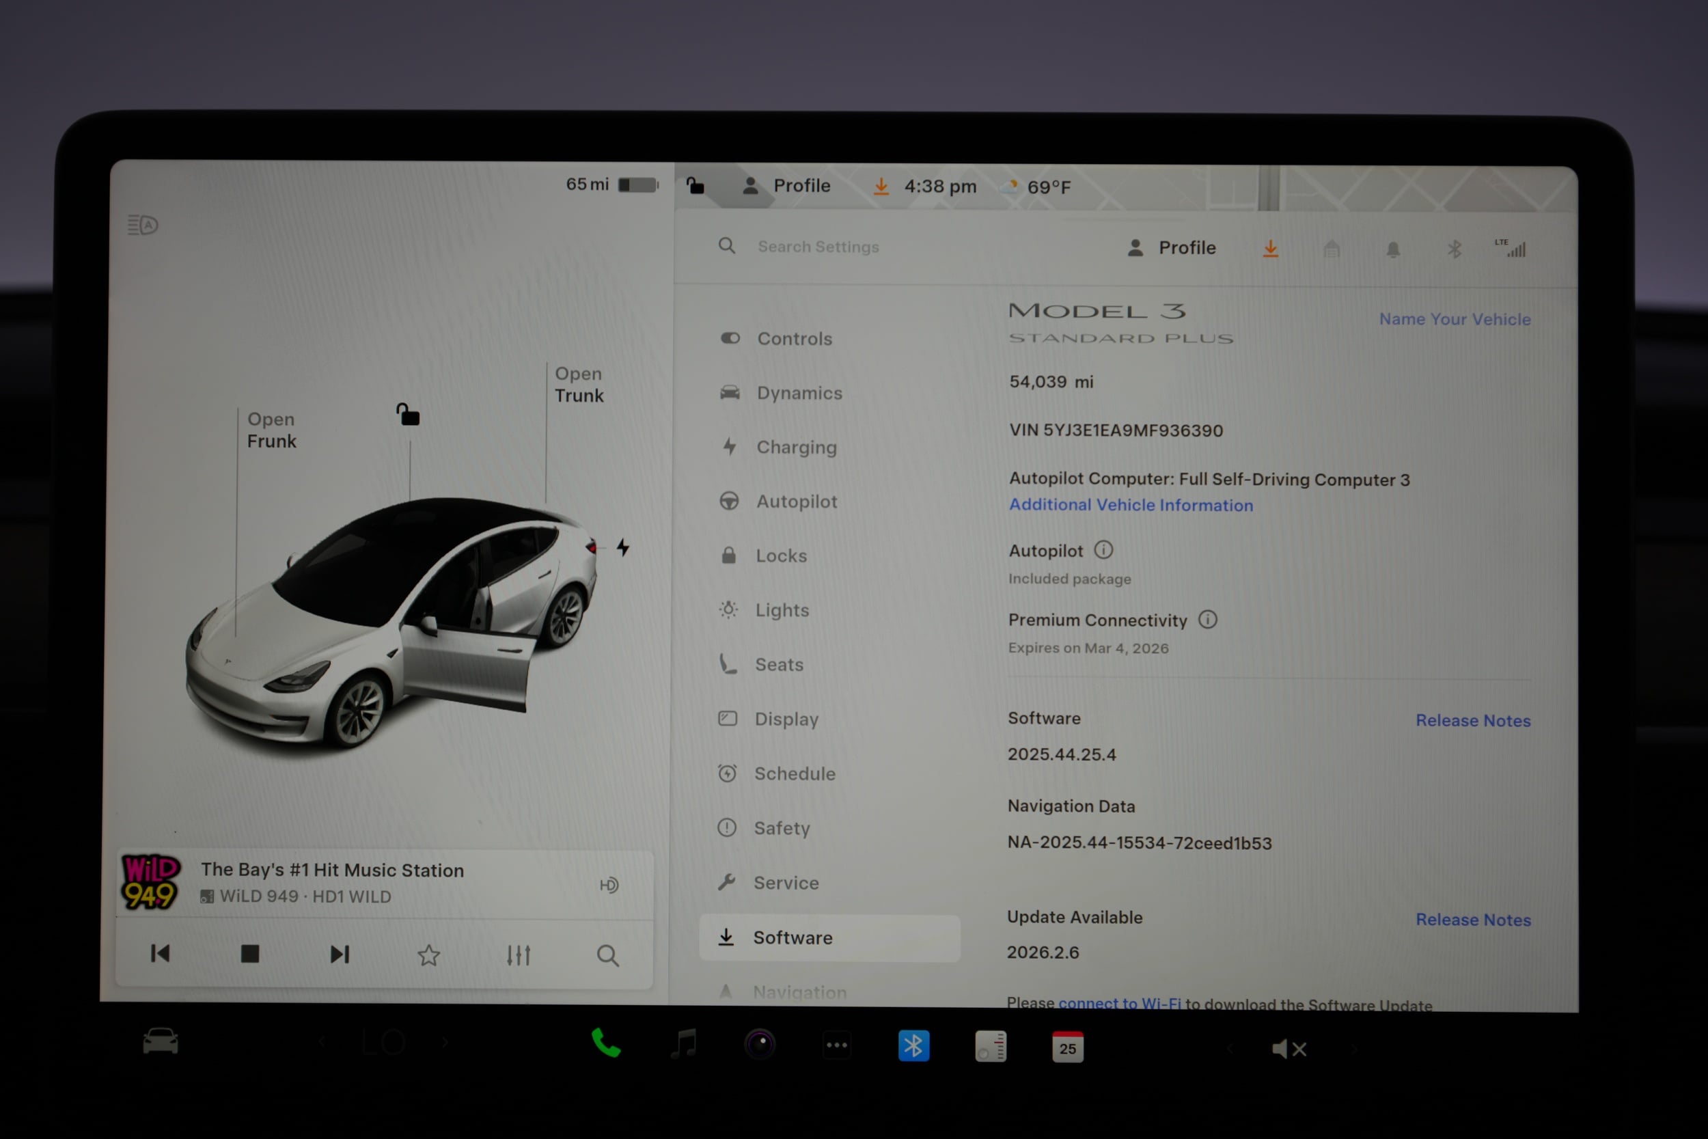Open HomeLink garage settings
Image resolution: width=1708 pixels, height=1139 pixels.
coord(1332,249)
